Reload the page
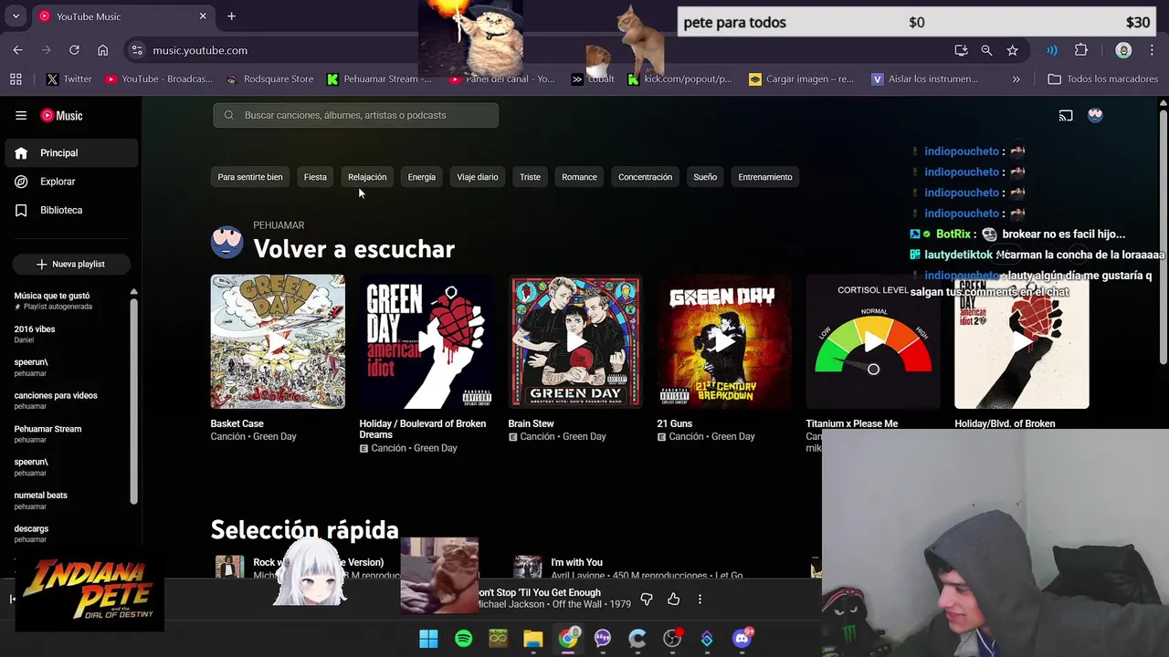 (x=74, y=50)
